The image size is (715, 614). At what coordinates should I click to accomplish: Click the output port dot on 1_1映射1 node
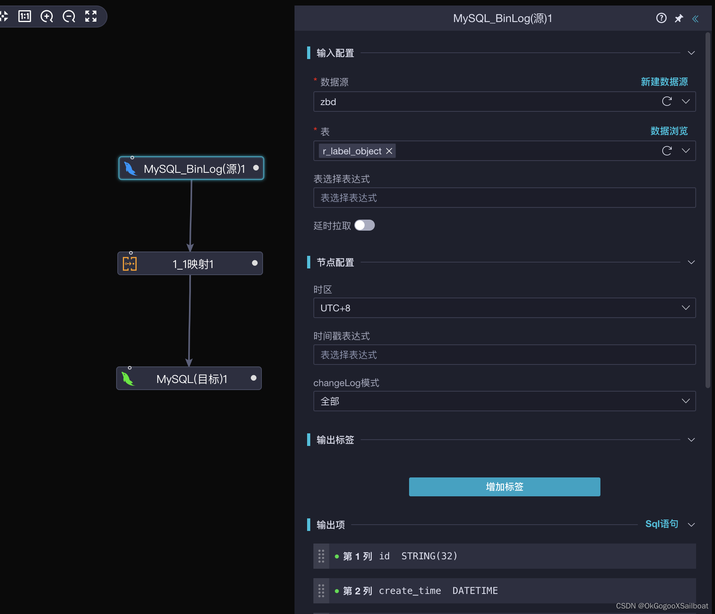[255, 263]
